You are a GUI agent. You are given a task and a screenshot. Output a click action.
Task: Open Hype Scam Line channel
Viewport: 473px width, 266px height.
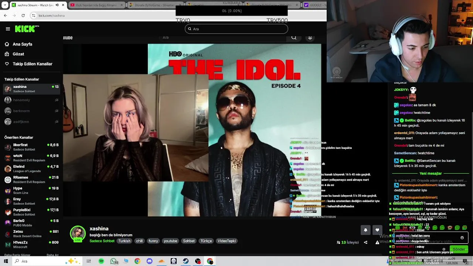[x=31, y=190]
